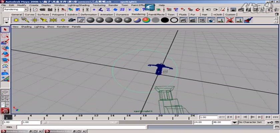This screenshot has width=280, height=133.
Task: Toggle the handles selection mask (plus icon)
Action: tap(94, 9)
